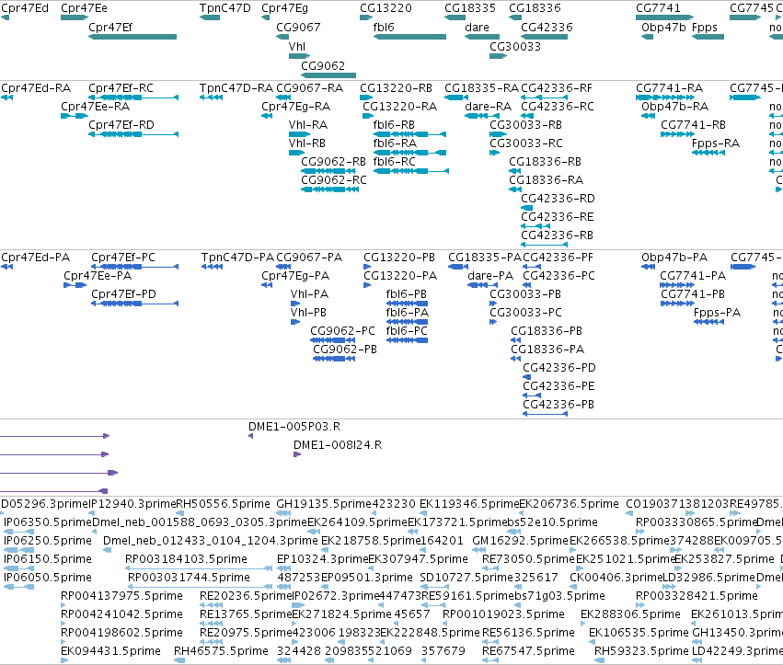Select the Vhl-RA transcript
The height and width of the screenshot is (665, 783).
[300, 133]
